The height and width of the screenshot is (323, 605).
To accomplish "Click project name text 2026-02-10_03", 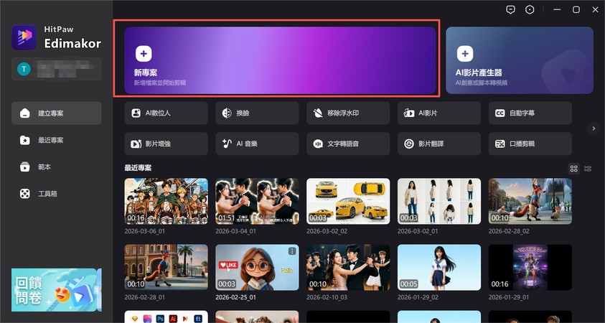I will pos(327,298).
